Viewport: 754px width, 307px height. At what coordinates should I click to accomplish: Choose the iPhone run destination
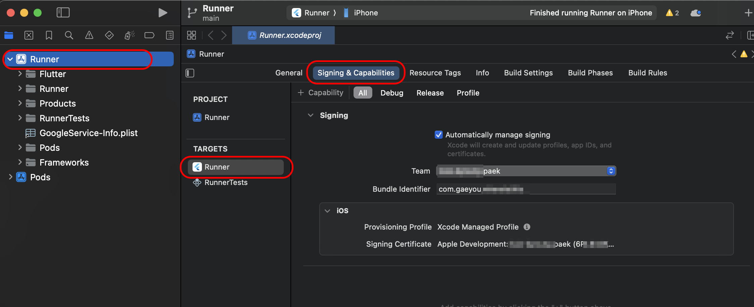pyautogui.click(x=361, y=13)
